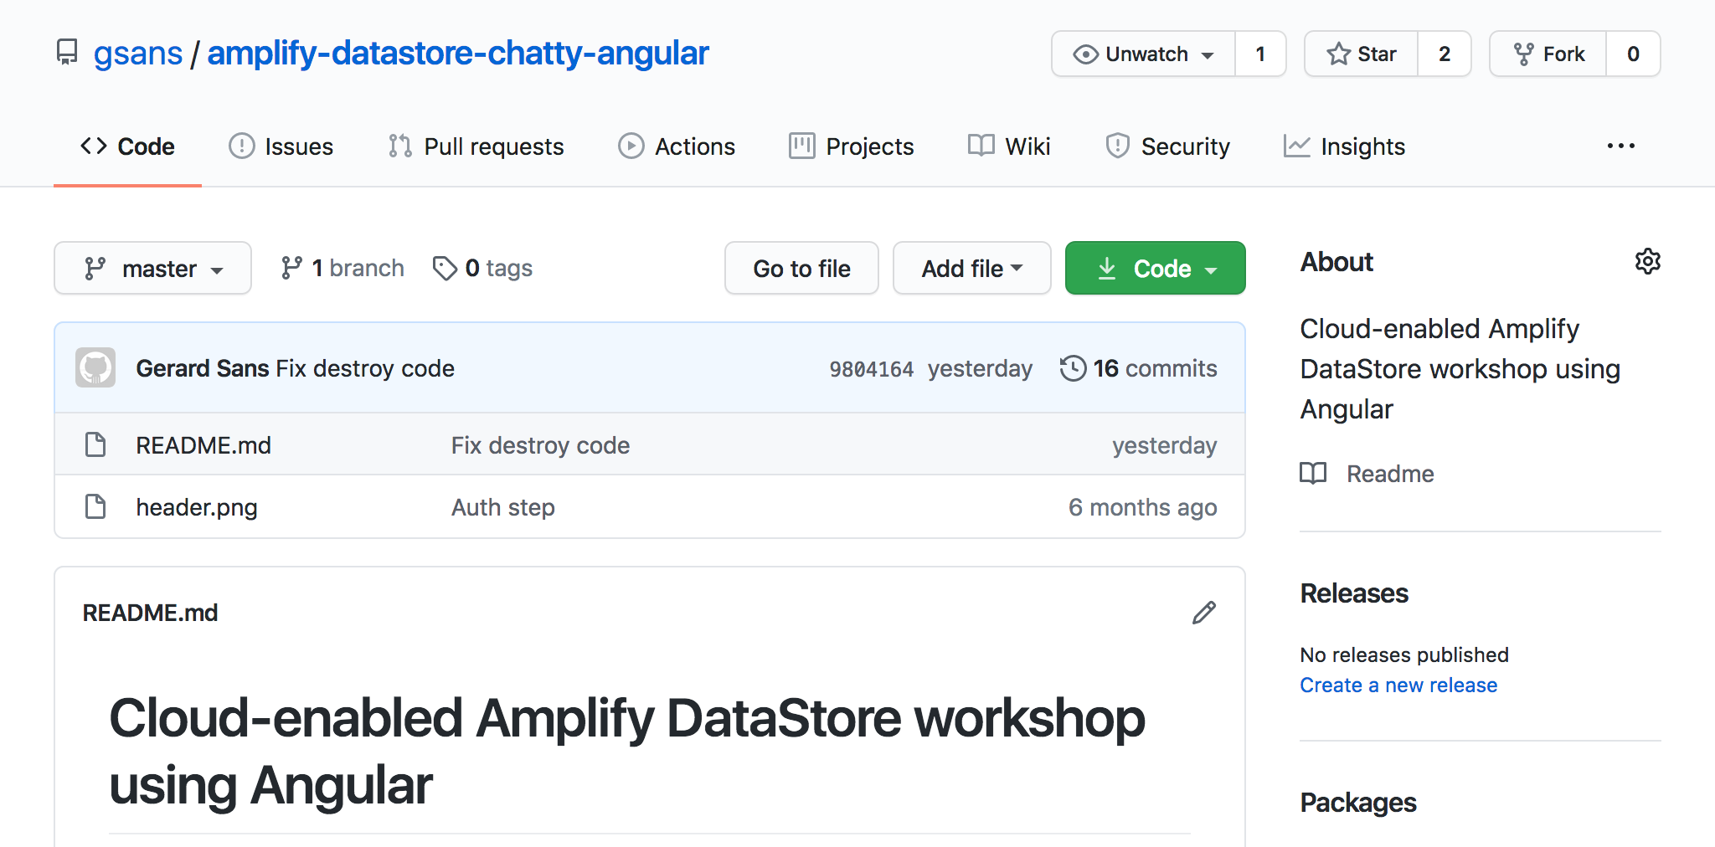This screenshot has width=1715, height=847.
Task: Open the Insights tab
Action: tap(1344, 146)
